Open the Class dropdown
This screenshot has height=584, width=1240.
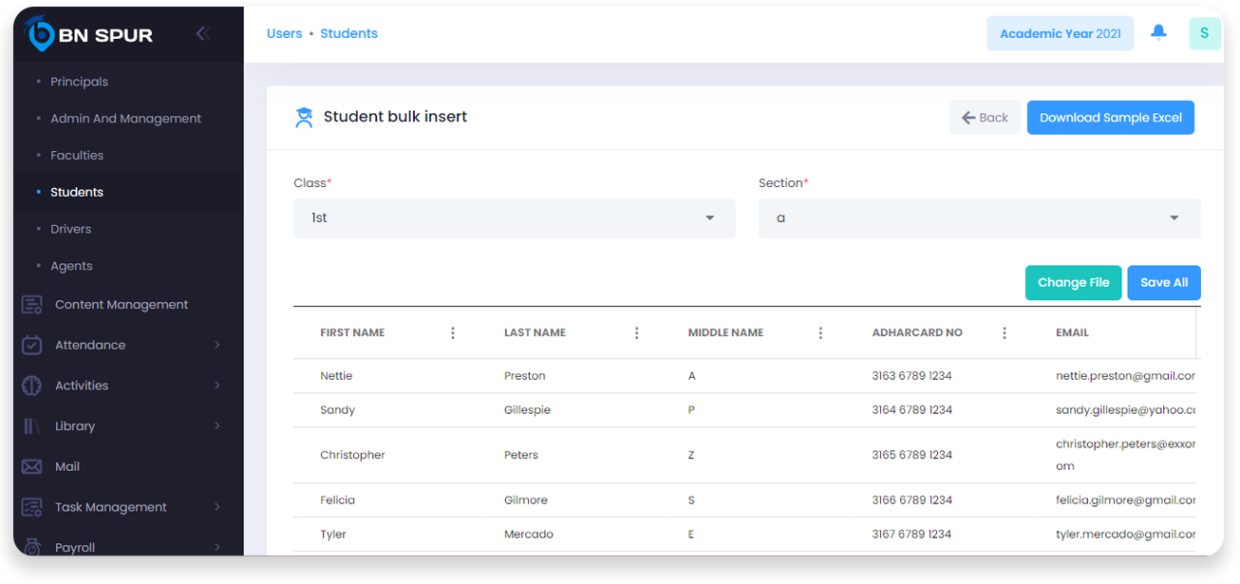click(514, 218)
